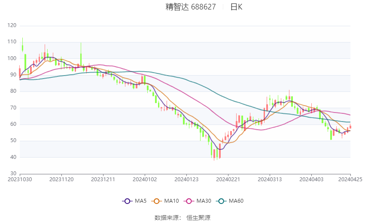Click the x-axis date 20240313
This screenshot has width=365, height=222.
pos(270,179)
